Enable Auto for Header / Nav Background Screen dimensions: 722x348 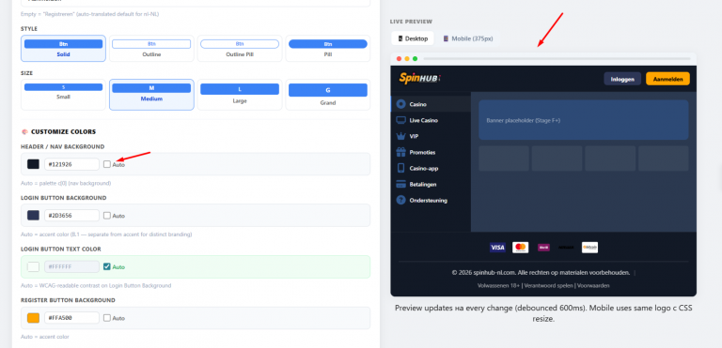point(107,164)
